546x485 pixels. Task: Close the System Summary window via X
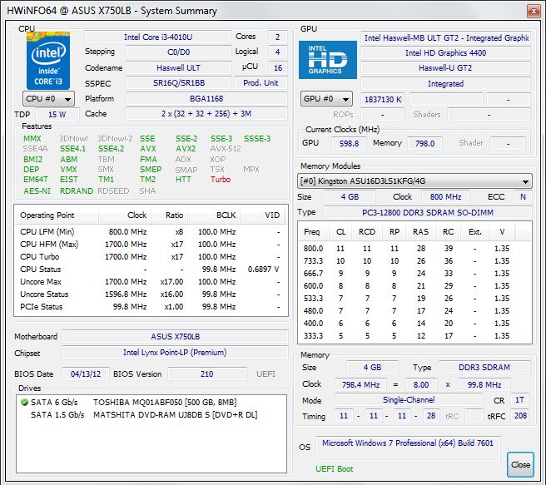click(534, 12)
